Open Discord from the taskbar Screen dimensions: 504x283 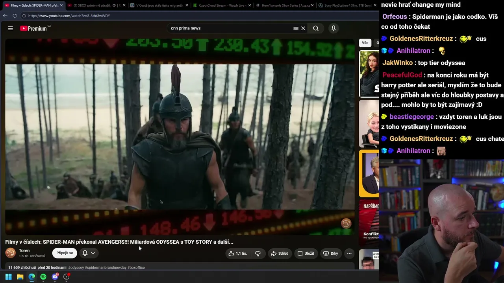[x=55, y=277]
